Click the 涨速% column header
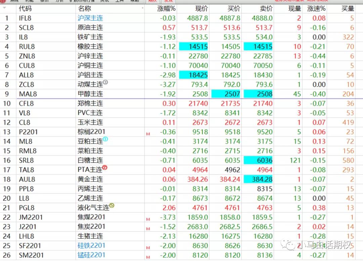 tap(316, 9)
